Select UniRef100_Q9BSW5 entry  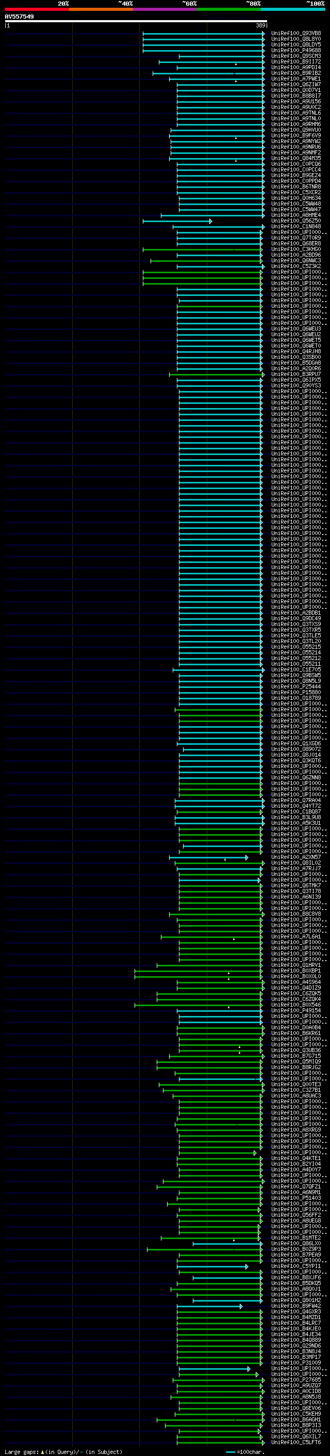click(296, 675)
